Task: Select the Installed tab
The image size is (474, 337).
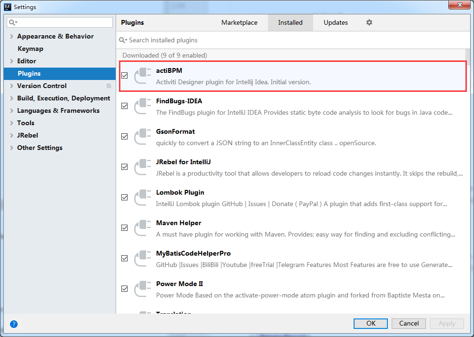Action: tap(290, 23)
